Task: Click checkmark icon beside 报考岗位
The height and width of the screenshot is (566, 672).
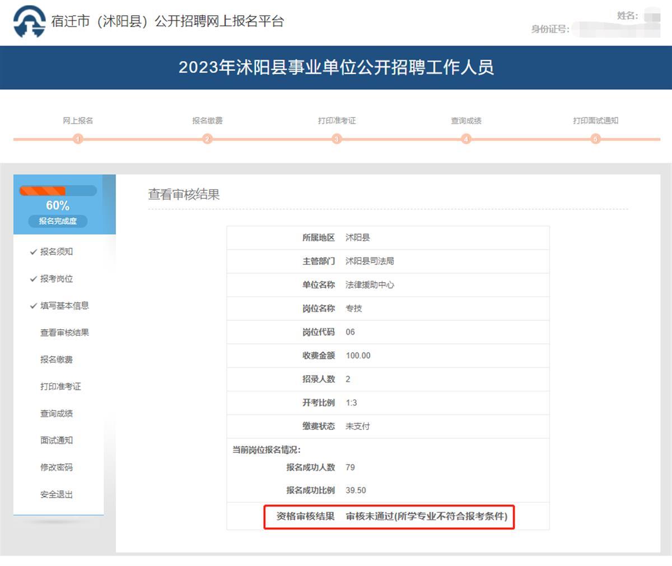Action: (33, 279)
